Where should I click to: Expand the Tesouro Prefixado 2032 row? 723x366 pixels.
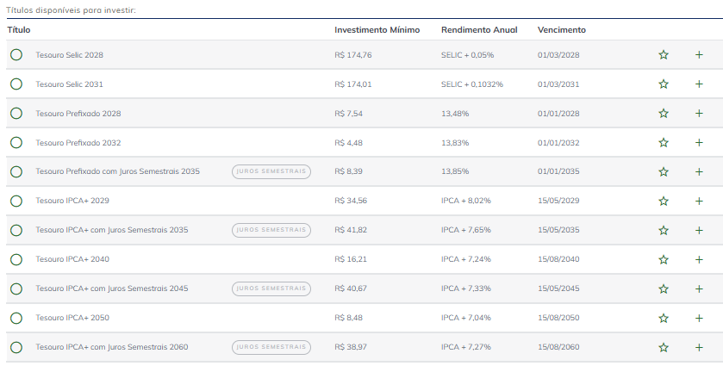(699, 143)
